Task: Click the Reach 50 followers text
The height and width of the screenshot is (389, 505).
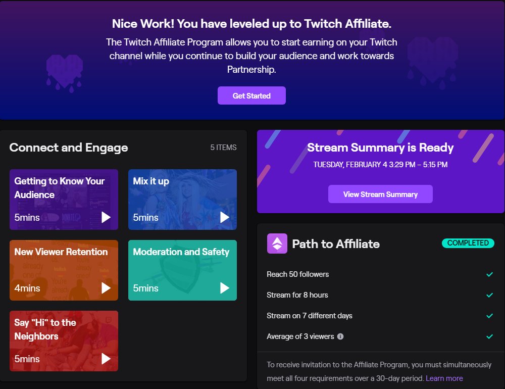Action: [297, 274]
